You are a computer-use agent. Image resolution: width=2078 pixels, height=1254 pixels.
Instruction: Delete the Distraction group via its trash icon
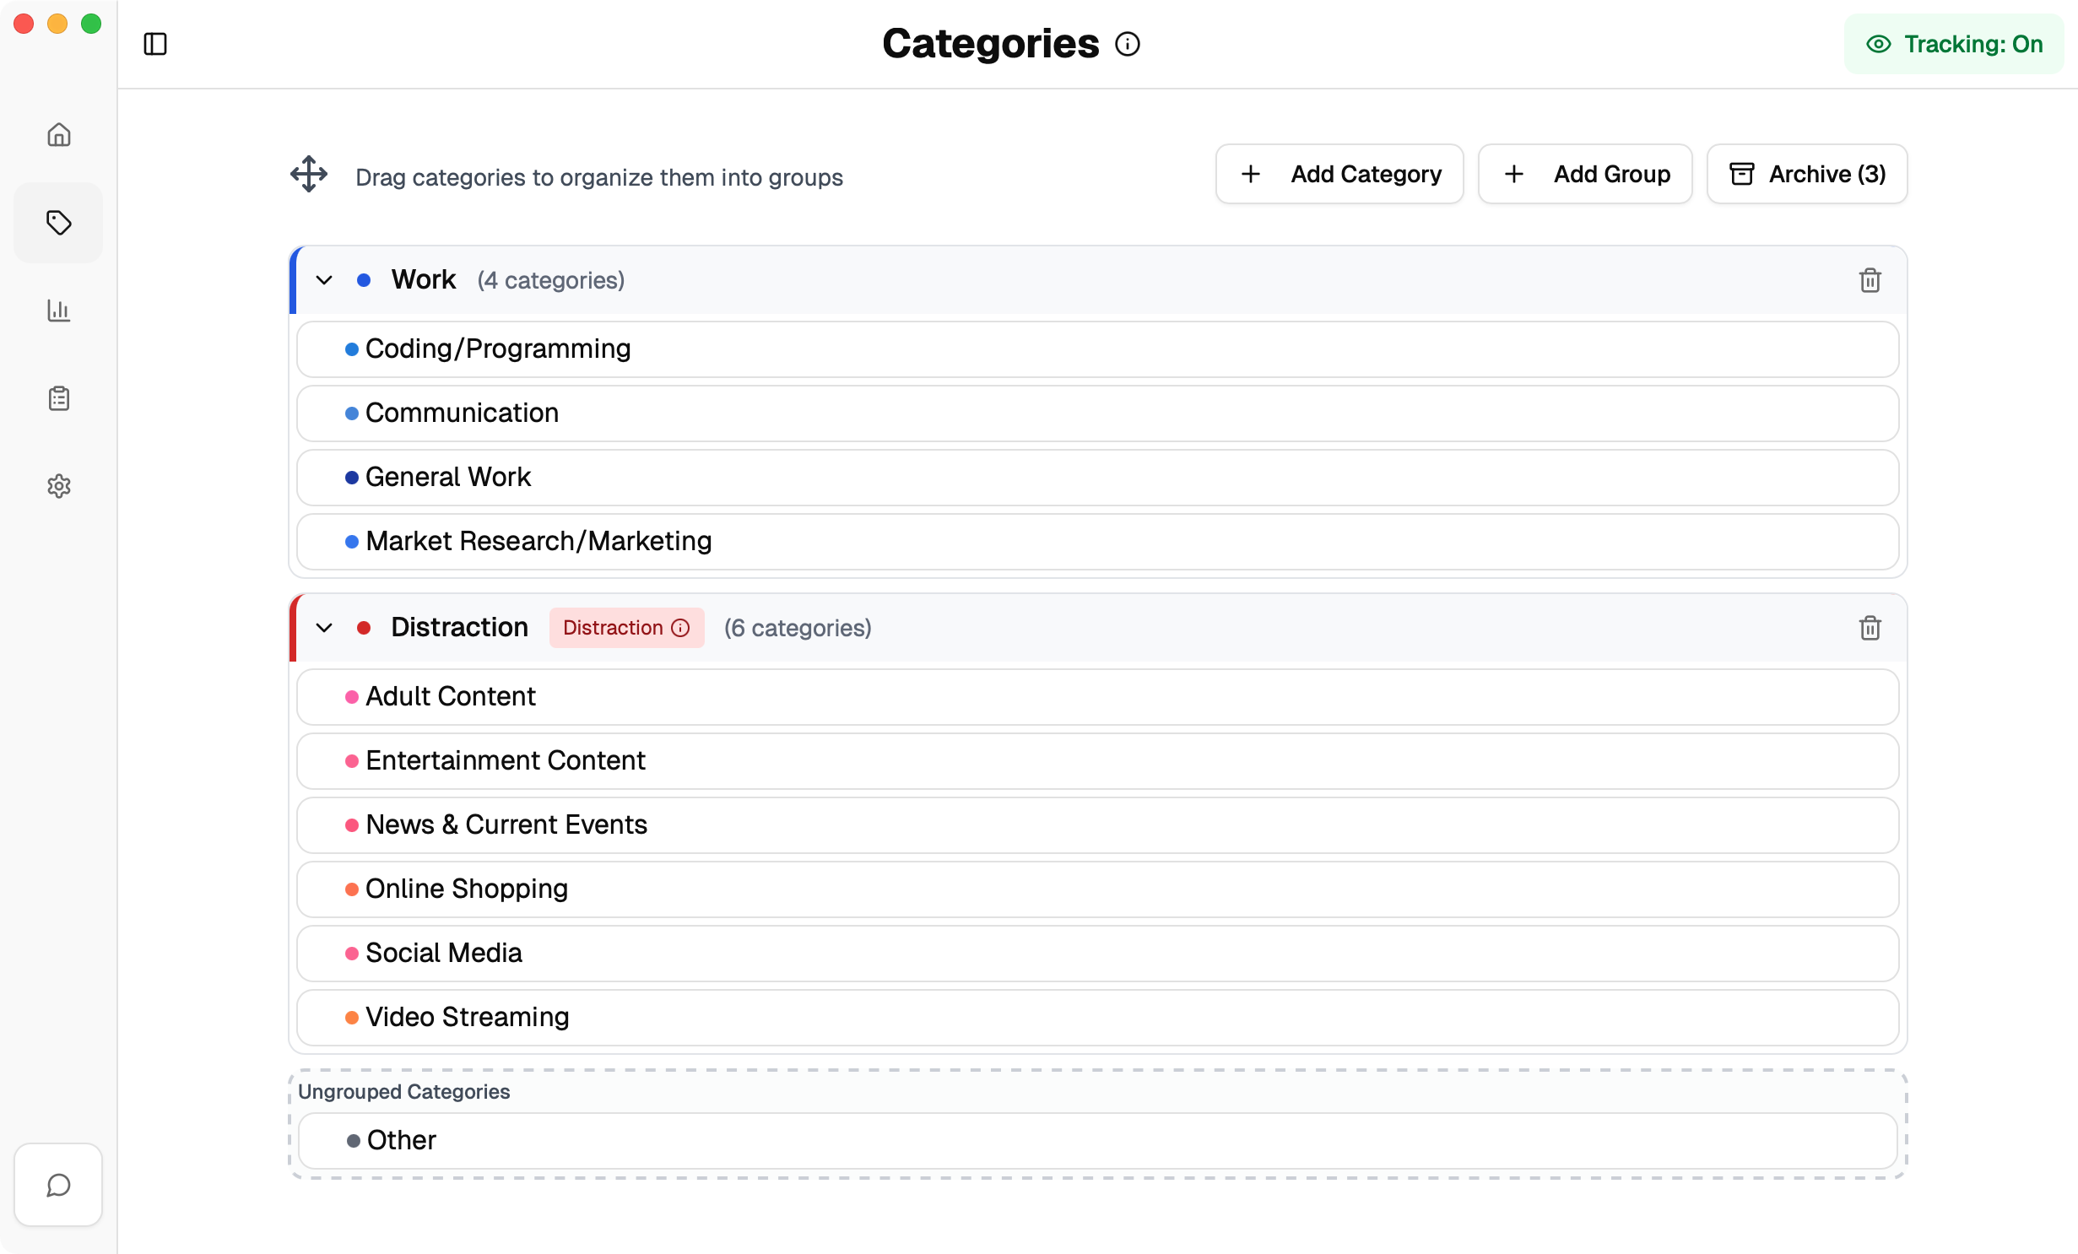(x=1870, y=628)
